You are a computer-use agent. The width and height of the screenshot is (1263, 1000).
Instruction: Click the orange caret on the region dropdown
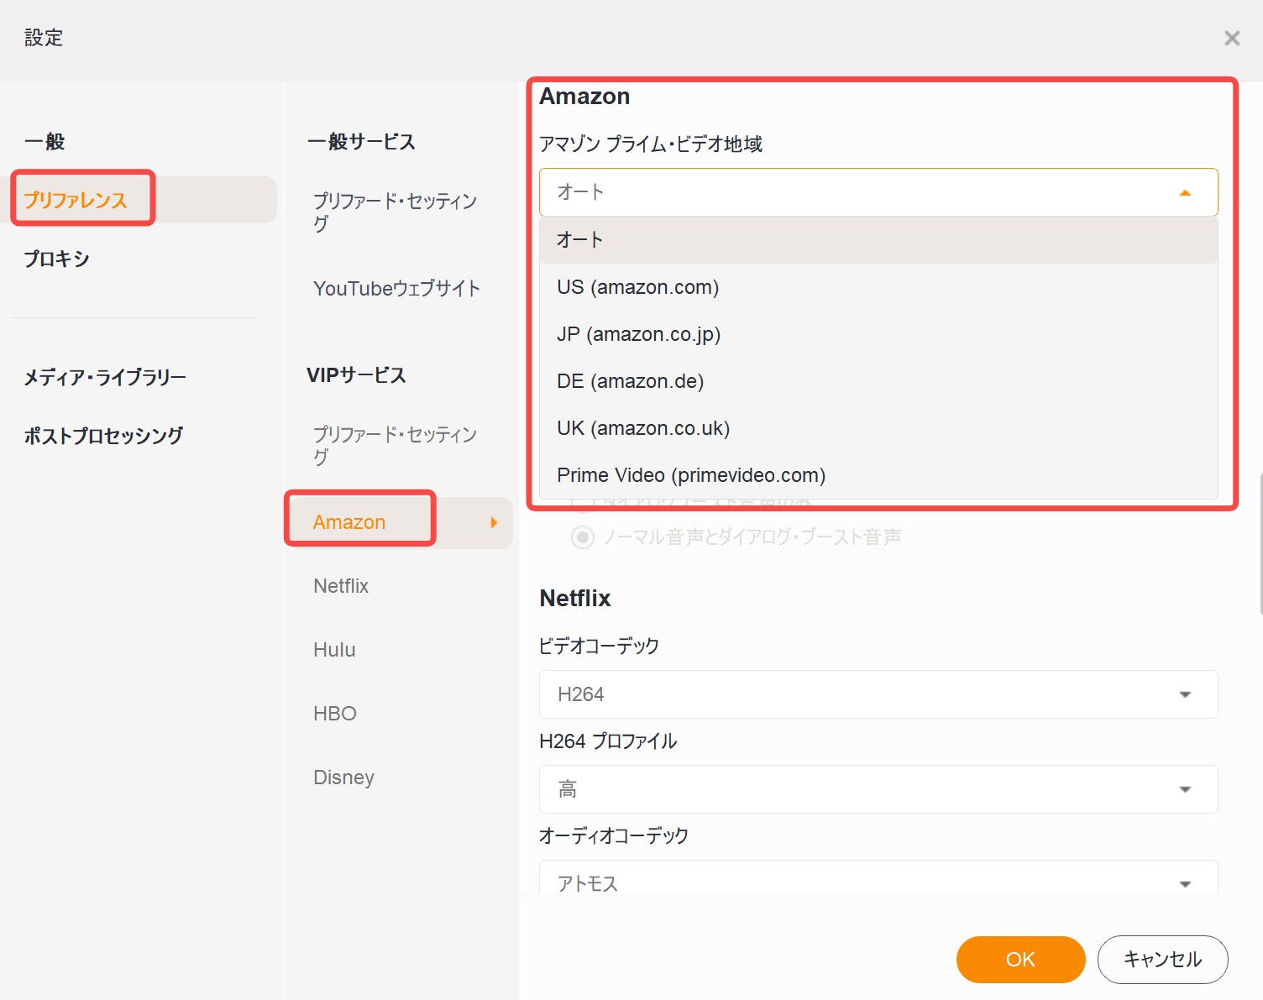(x=1185, y=192)
